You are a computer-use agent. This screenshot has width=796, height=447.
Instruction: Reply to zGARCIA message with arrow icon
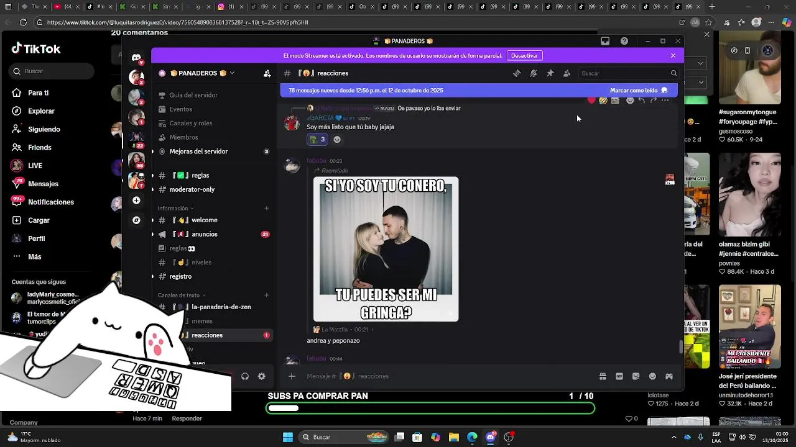tap(641, 101)
